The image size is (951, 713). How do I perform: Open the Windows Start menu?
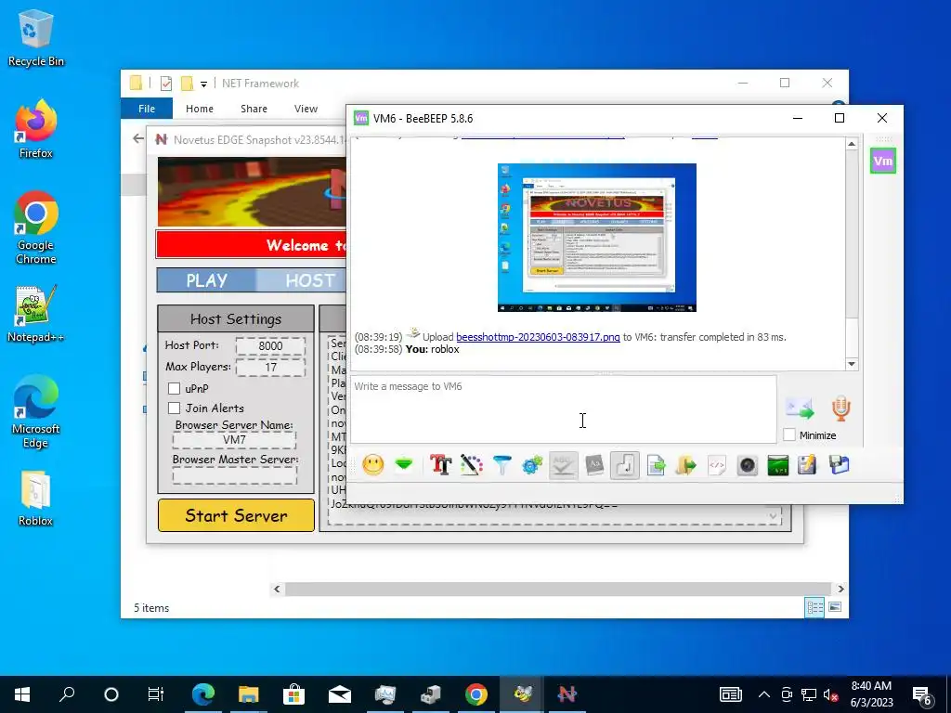[x=22, y=694]
